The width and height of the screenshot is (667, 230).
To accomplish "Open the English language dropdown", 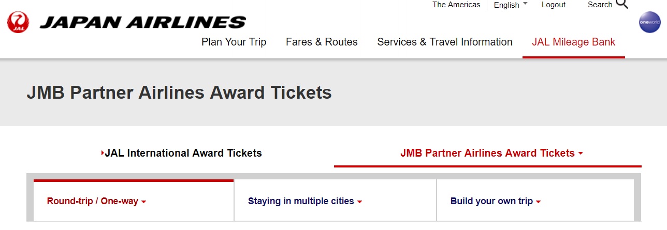I will 511,5.
